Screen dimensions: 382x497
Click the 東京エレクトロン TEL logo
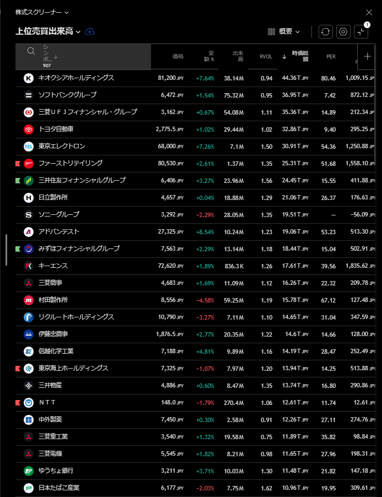pyautogui.click(x=29, y=147)
